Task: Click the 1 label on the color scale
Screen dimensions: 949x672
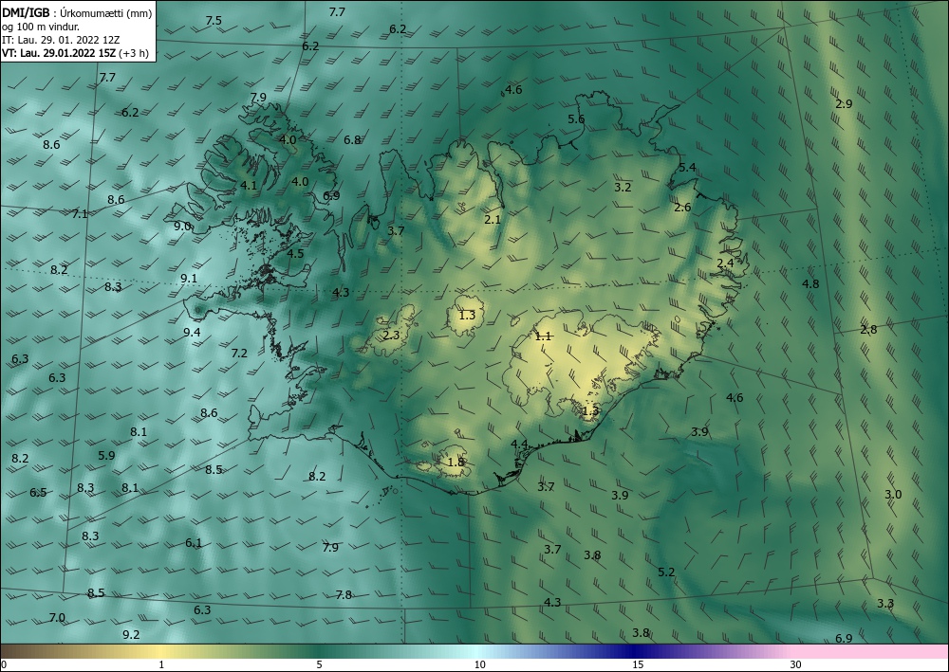Action: tap(161, 665)
